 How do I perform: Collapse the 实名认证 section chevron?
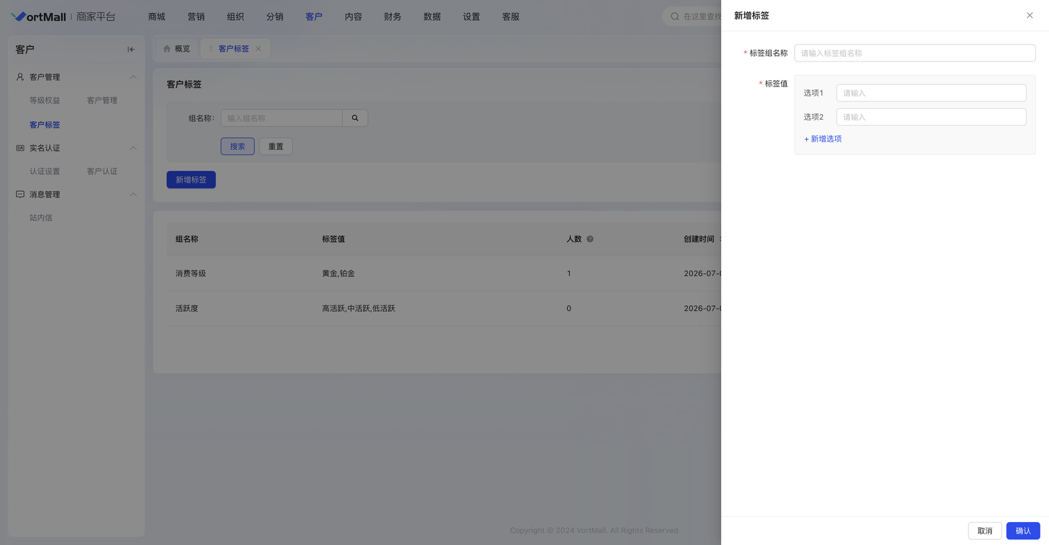coord(133,148)
